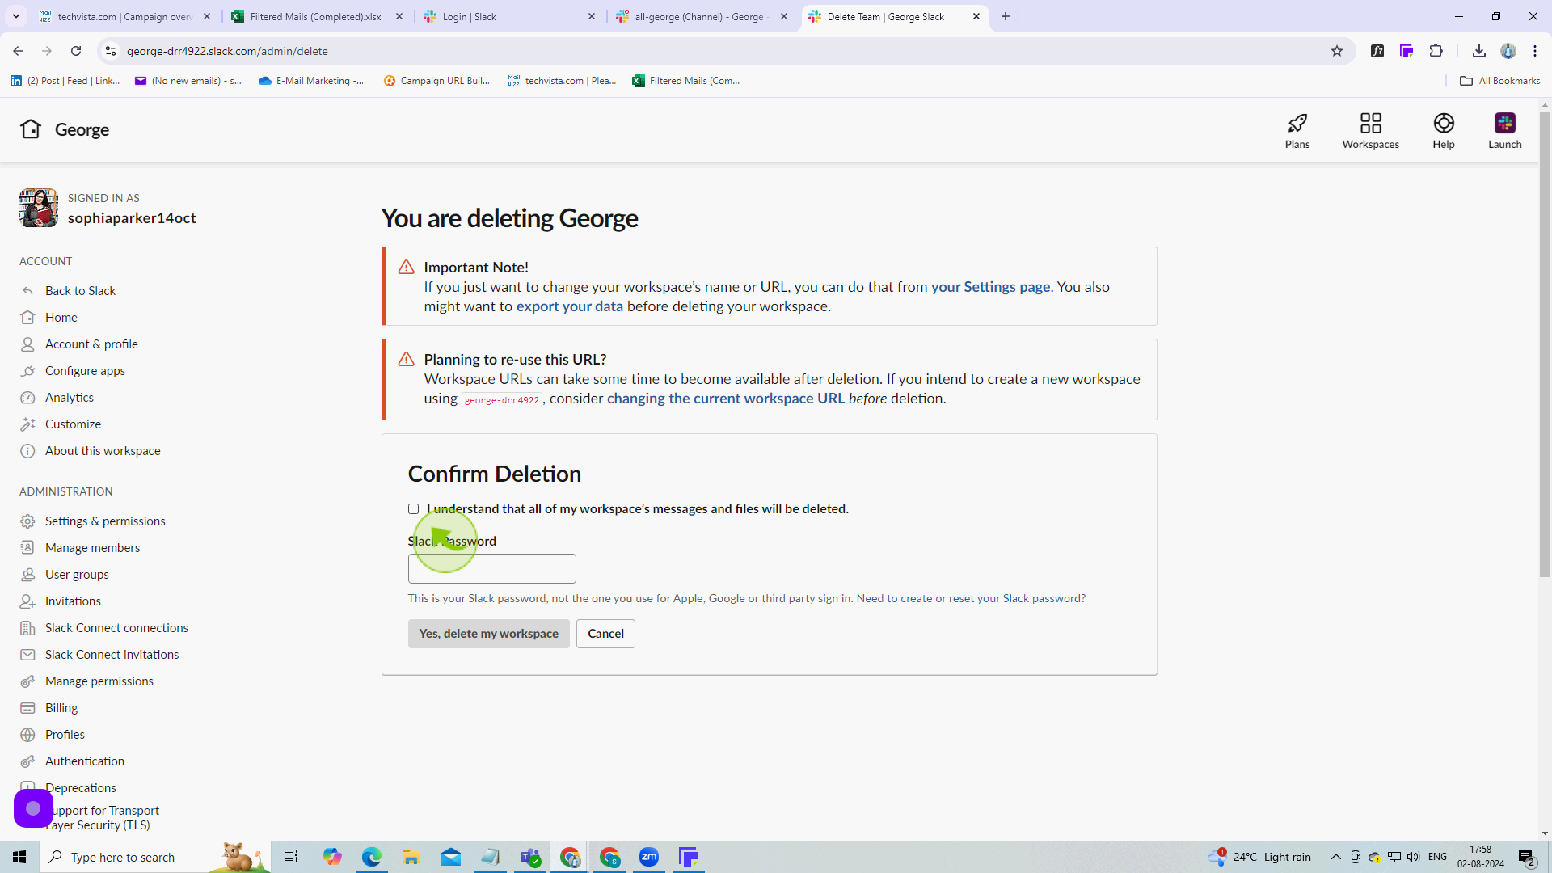Screen dimensions: 1552x873
Task: Open Manage permissions
Action: pyautogui.click(x=99, y=681)
